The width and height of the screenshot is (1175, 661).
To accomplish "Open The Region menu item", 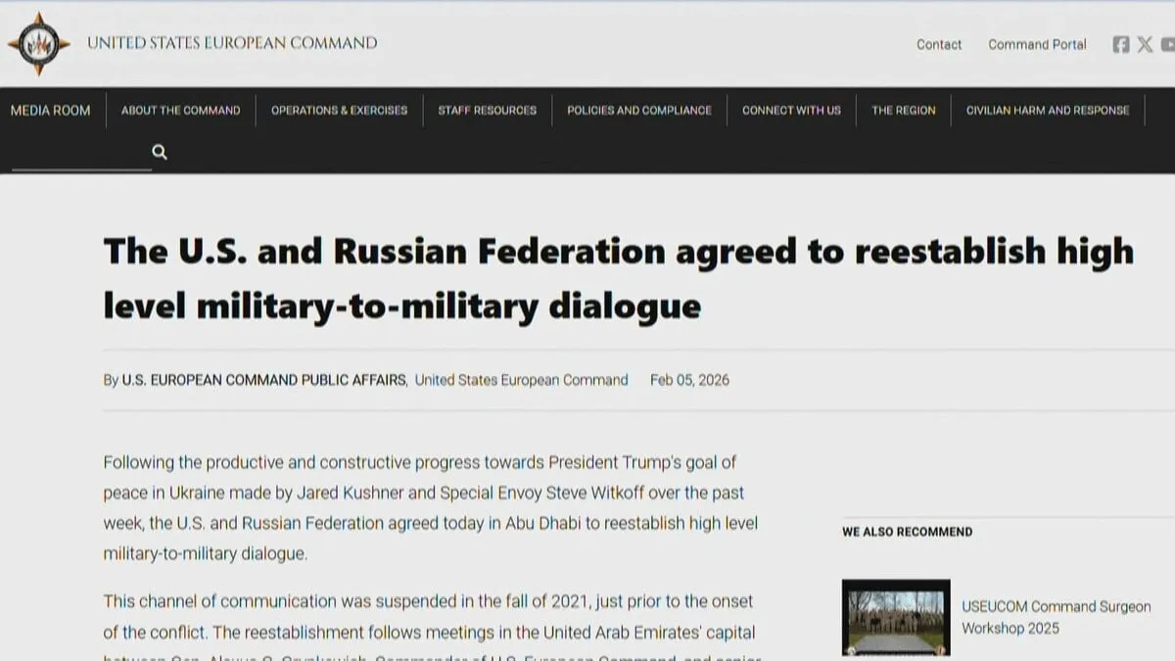I will click(903, 111).
